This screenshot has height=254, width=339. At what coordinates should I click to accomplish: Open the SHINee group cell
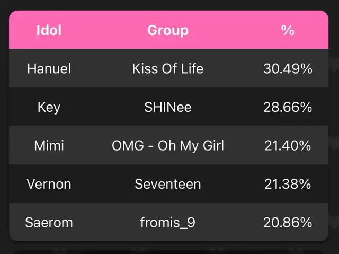(x=168, y=107)
